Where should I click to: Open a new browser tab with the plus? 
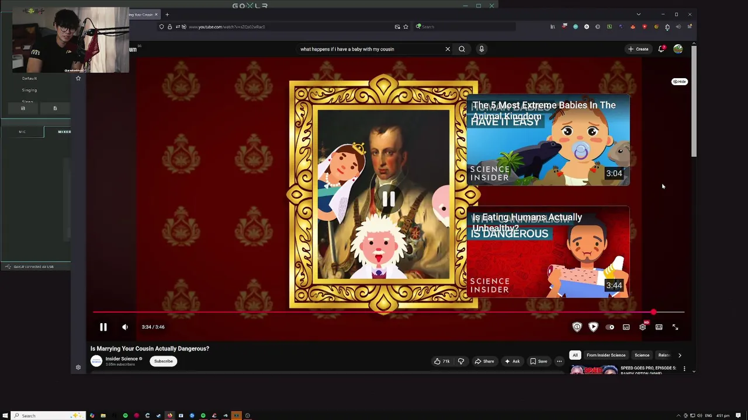point(167,14)
